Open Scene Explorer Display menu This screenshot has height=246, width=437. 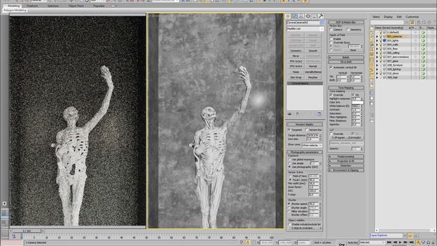coord(388,17)
